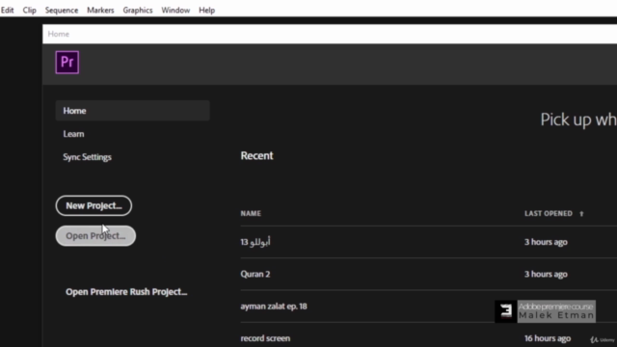Click the New Project... button
Screen dimensions: 617x347
pos(94,205)
